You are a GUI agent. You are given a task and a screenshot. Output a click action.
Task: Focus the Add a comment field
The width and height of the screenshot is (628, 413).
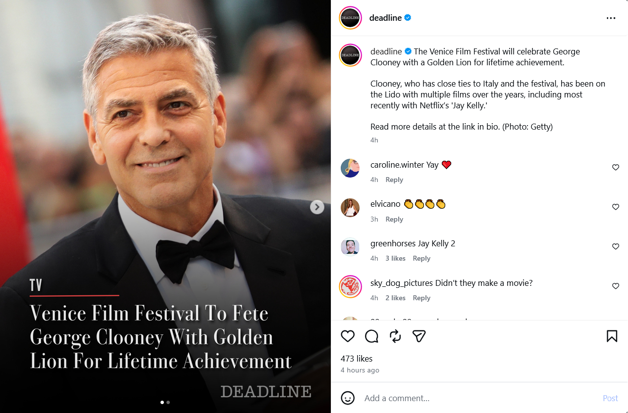coord(478,398)
